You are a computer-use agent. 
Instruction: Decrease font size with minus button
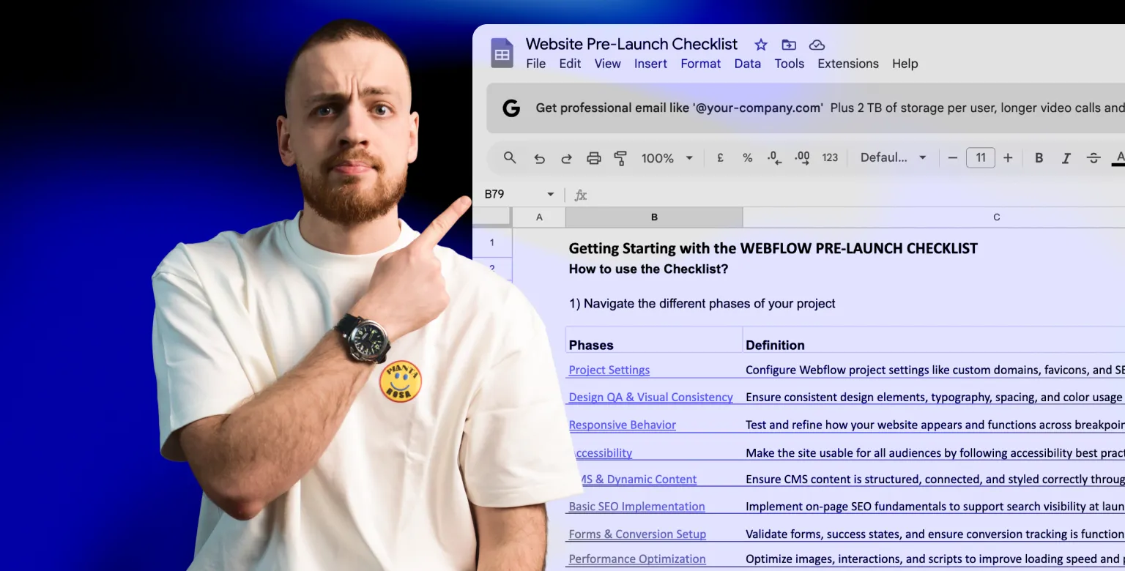click(x=953, y=157)
